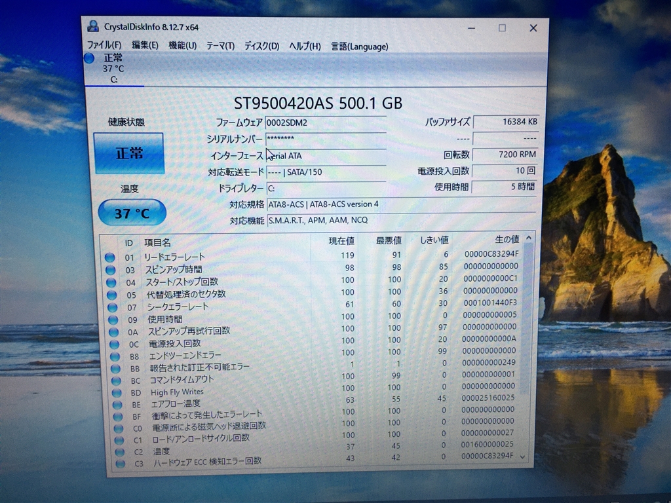Click the ID column header

(129, 243)
